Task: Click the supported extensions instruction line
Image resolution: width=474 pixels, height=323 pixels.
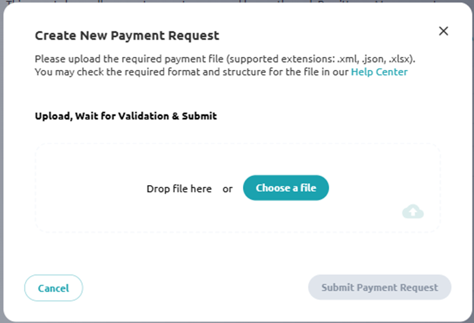Action: (x=225, y=58)
